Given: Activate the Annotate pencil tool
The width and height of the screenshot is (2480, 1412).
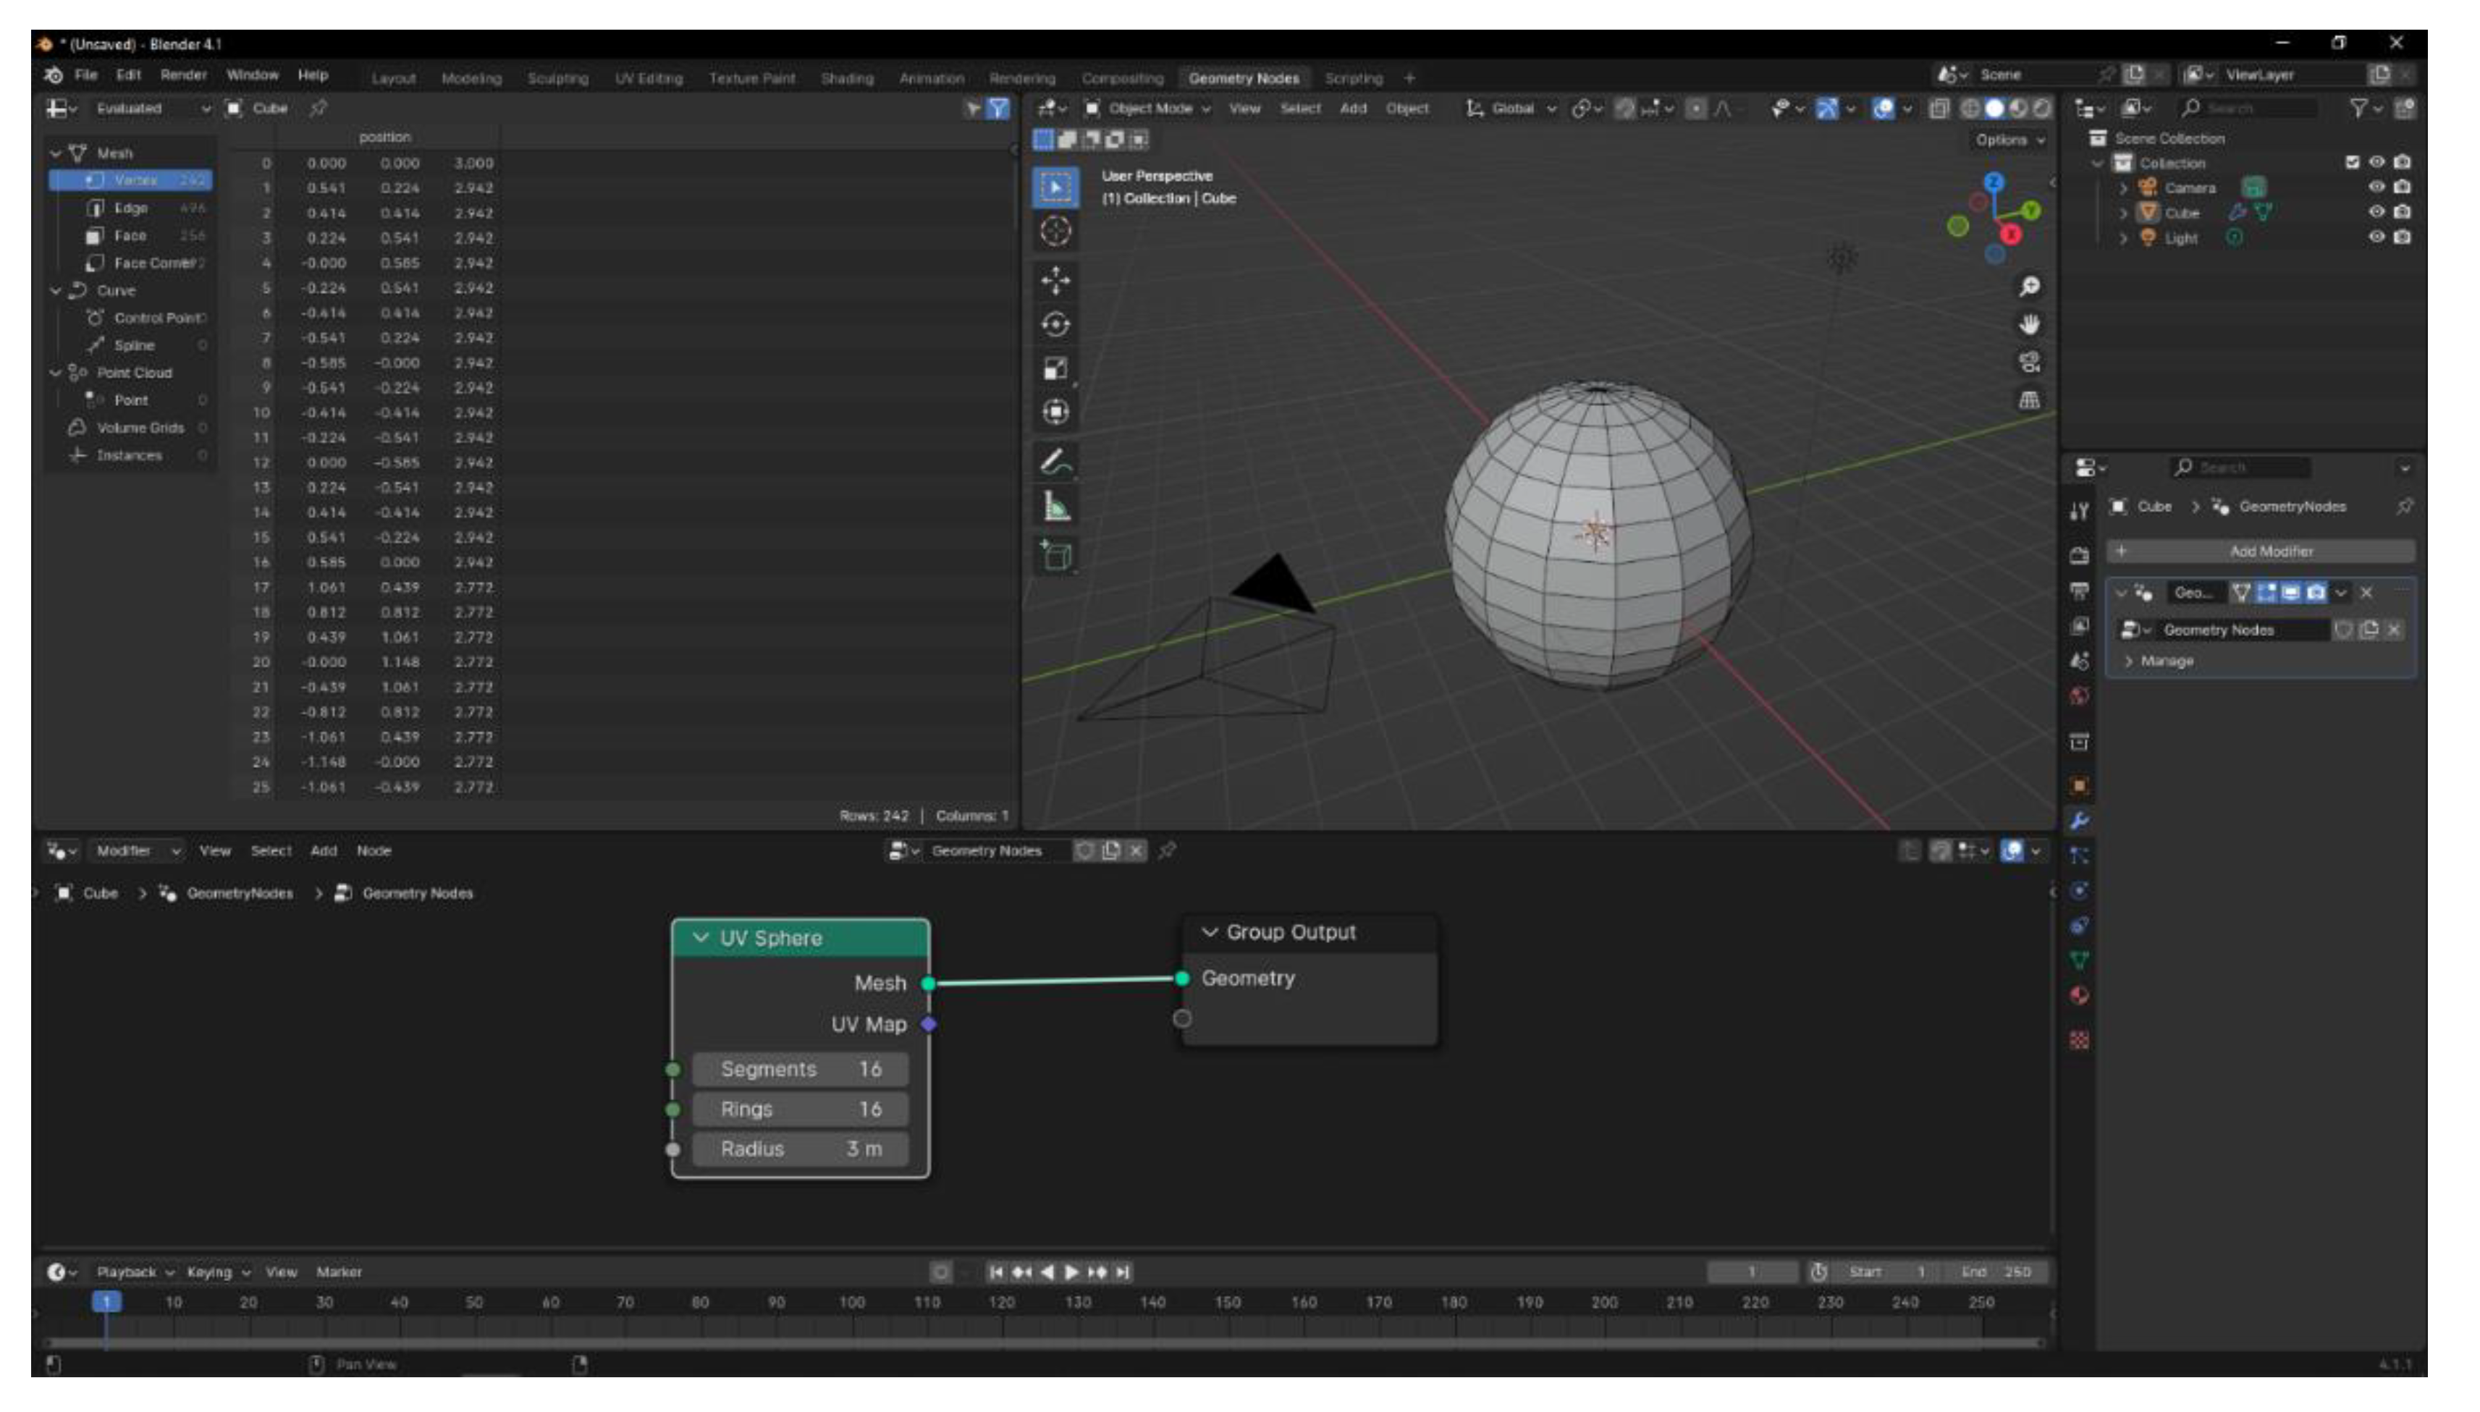Looking at the screenshot, I should tap(1055, 462).
